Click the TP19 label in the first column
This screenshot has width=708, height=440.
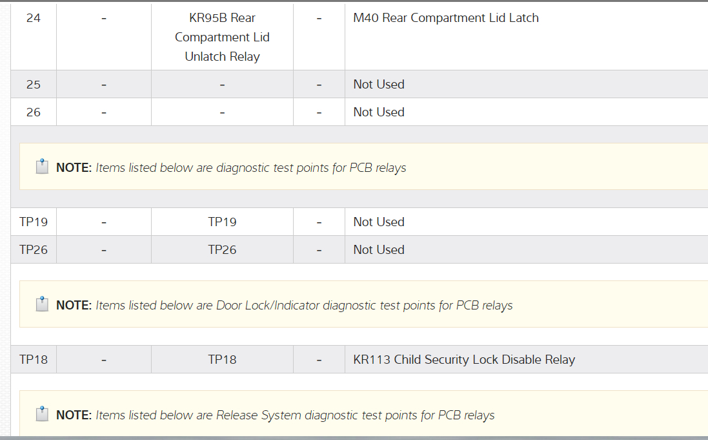34,222
